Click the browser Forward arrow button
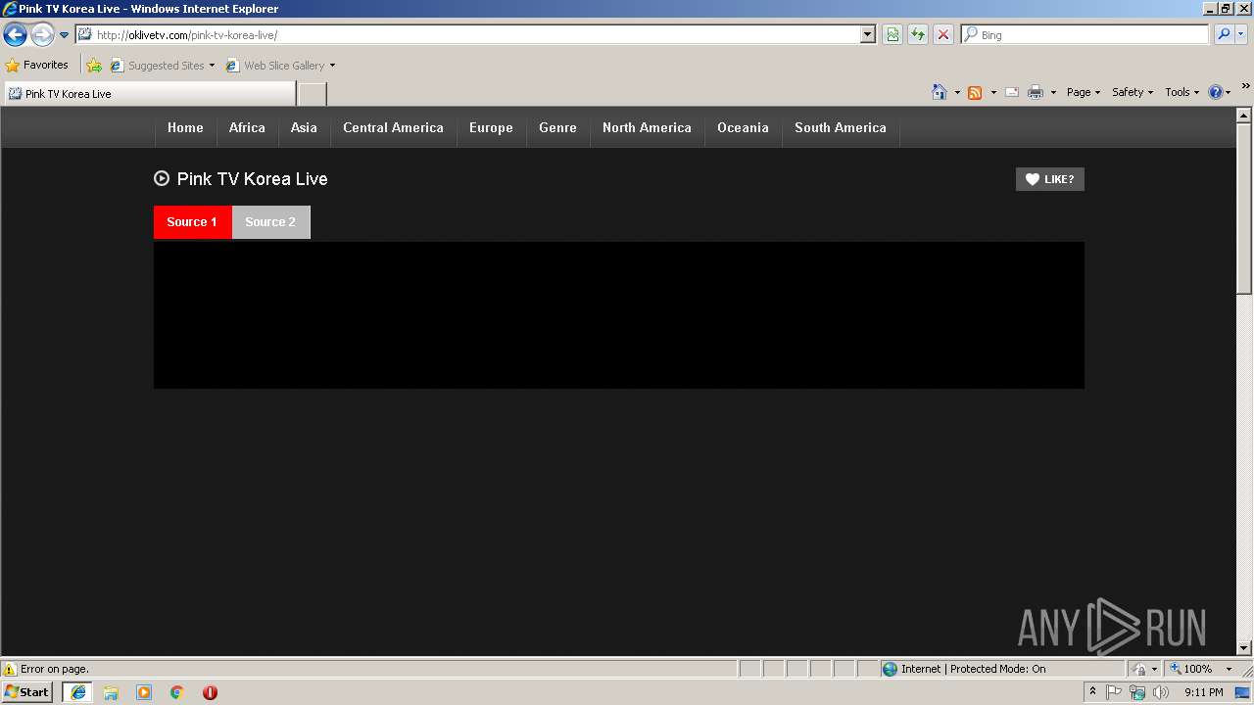 [42, 35]
